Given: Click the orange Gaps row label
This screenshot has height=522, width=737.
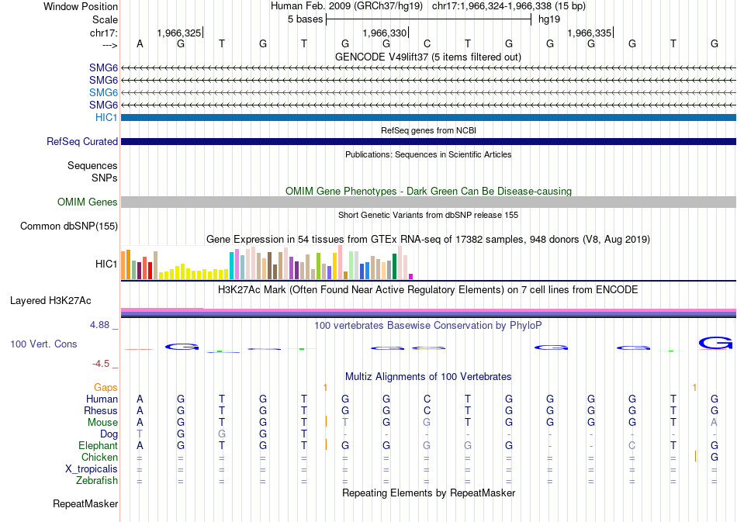Looking at the screenshot, I should [x=106, y=387].
